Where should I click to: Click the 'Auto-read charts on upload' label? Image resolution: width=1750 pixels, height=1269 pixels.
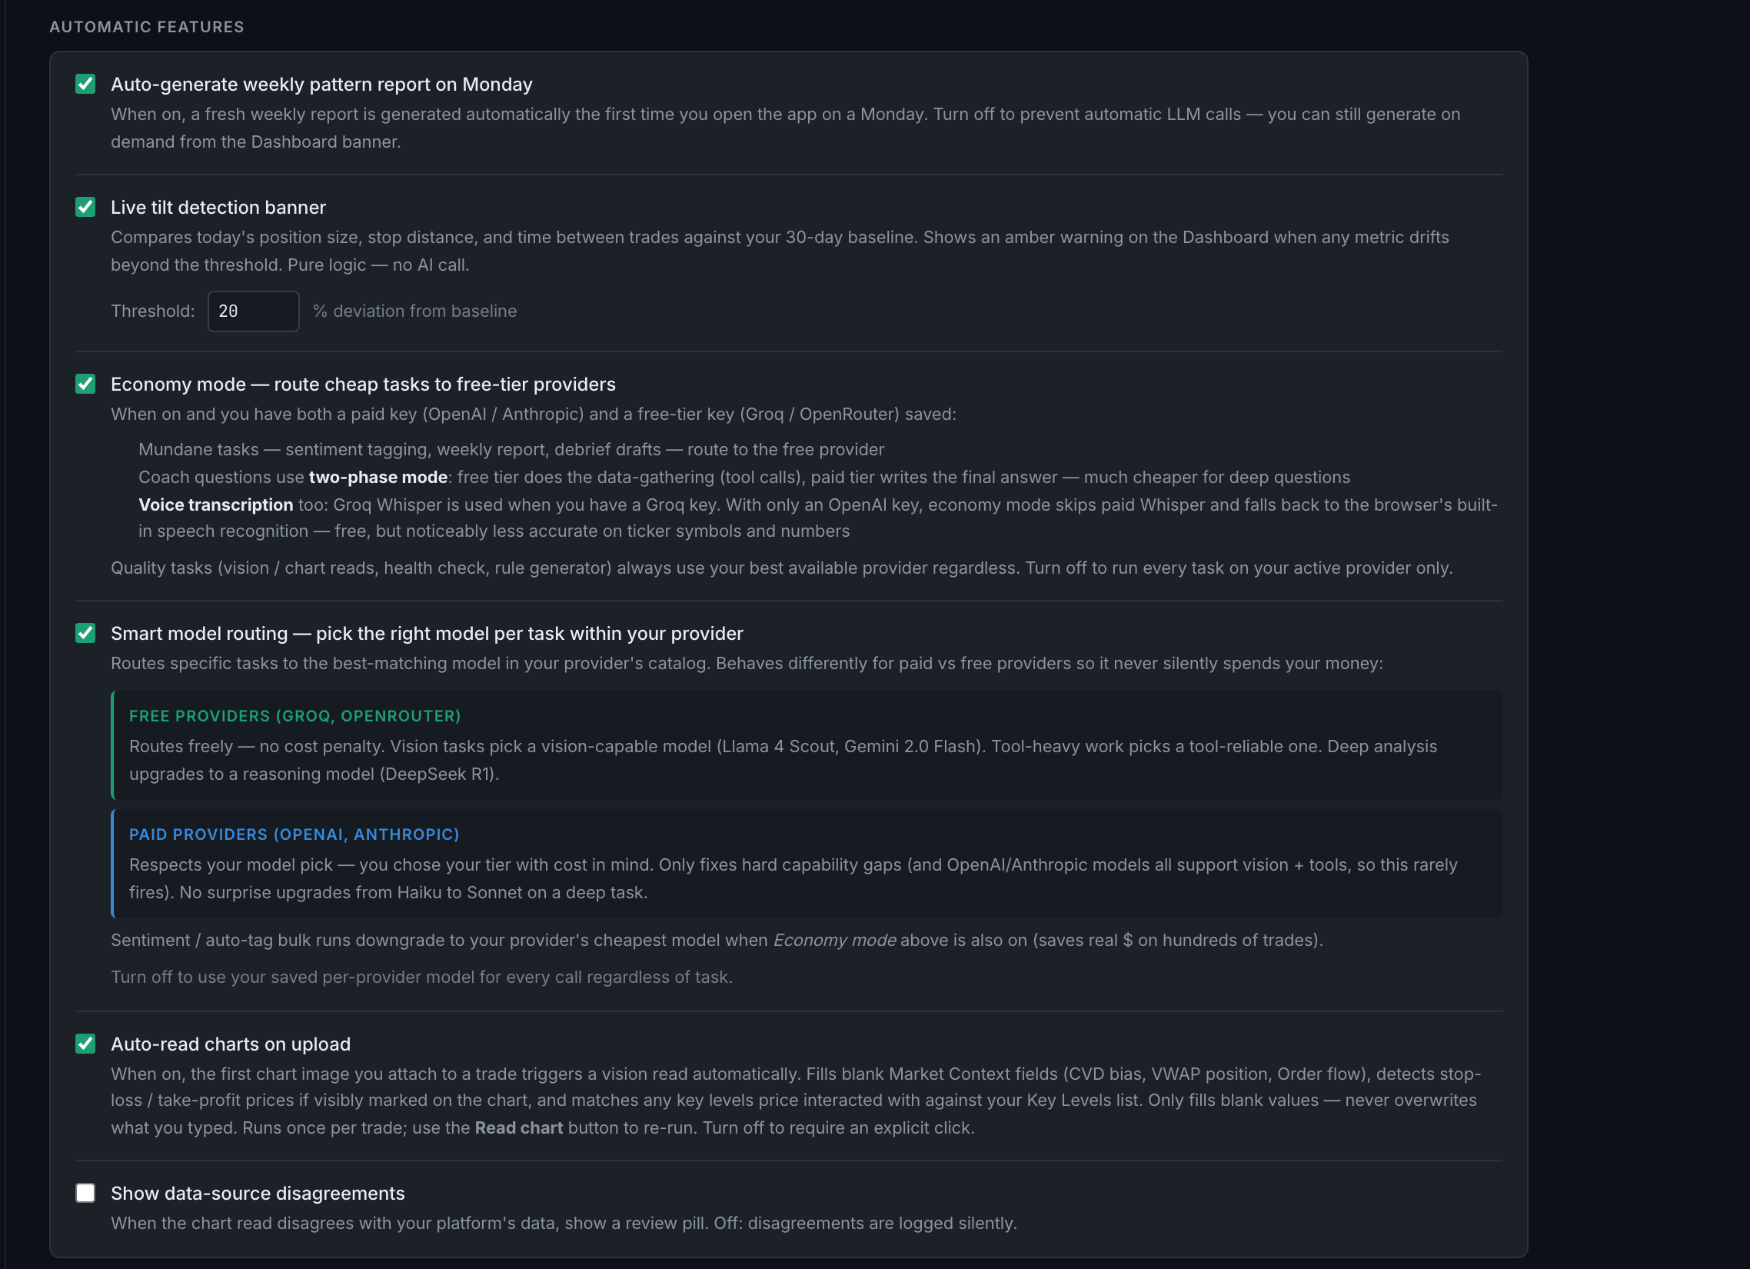pyautogui.click(x=231, y=1044)
